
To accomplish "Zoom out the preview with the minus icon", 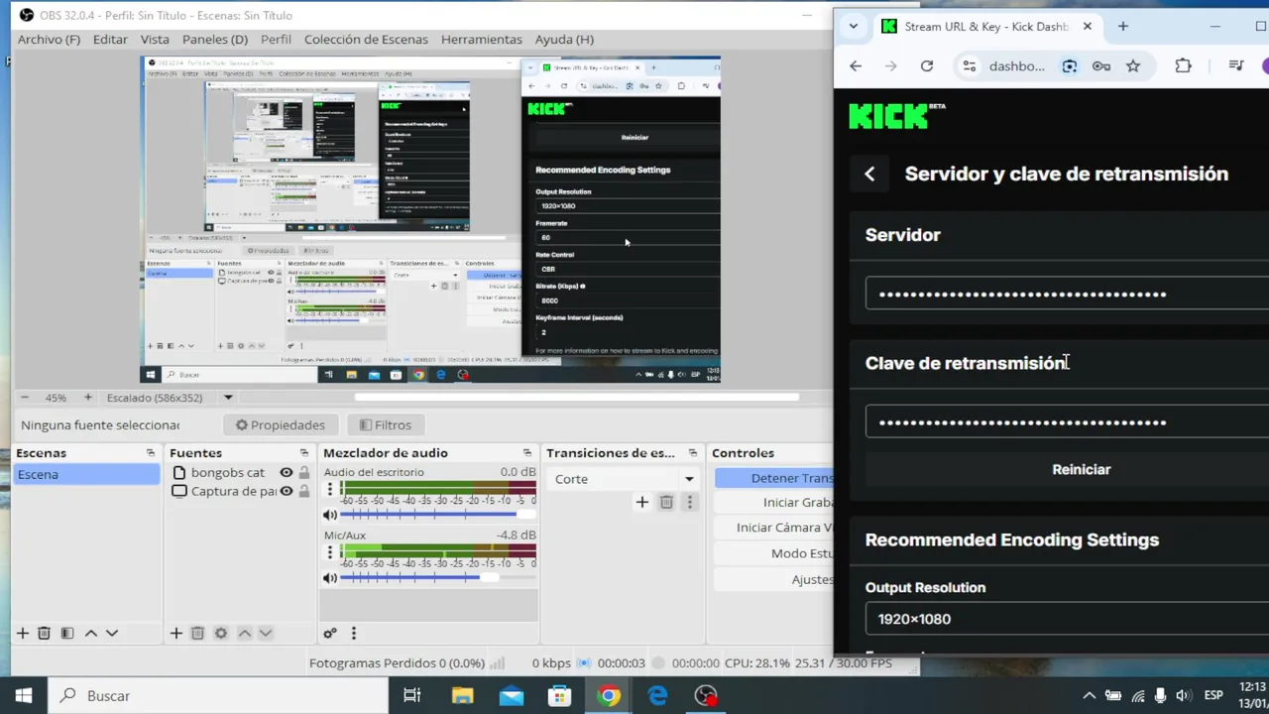I will 24,398.
